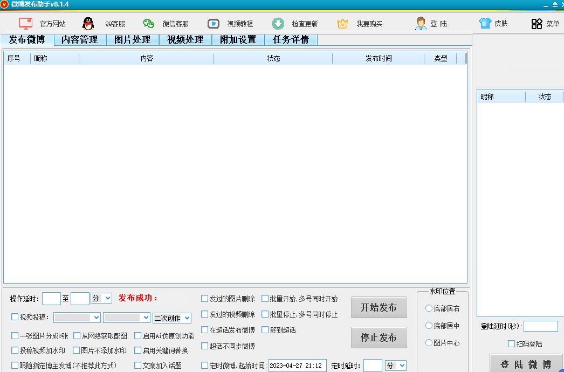
Task: Click 检查更新 to check for updates
Action: pos(305,23)
